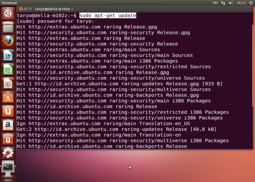
Task: Click the 'Terminal' label in the top panel
Action: 9,3
